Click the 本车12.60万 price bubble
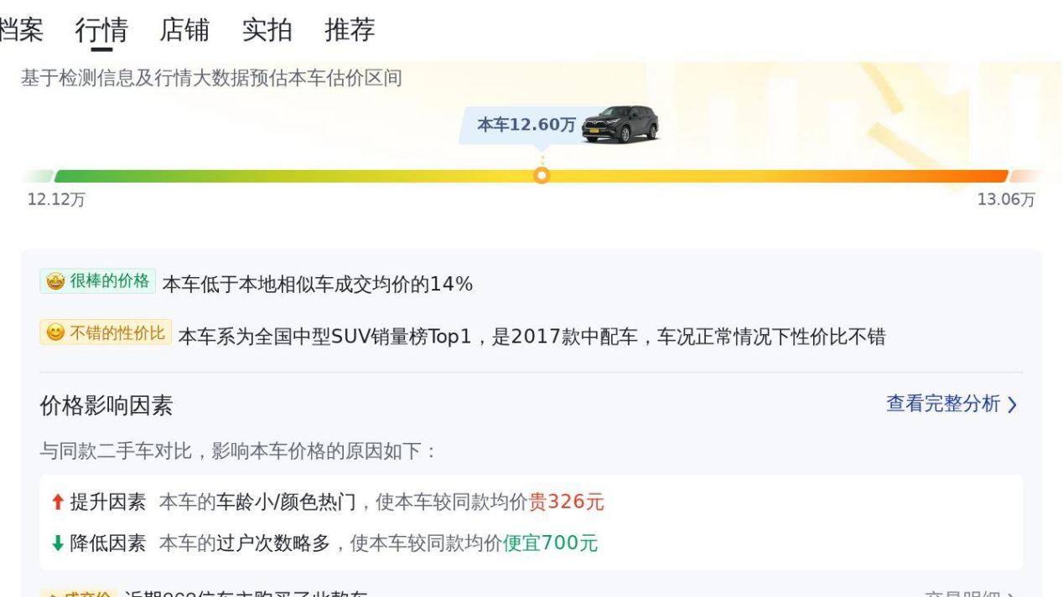The height and width of the screenshot is (597, 1063). (526, 126)
